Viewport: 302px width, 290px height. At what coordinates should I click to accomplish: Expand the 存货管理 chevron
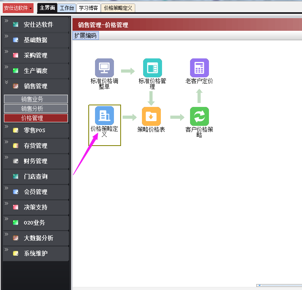[6, 142]
